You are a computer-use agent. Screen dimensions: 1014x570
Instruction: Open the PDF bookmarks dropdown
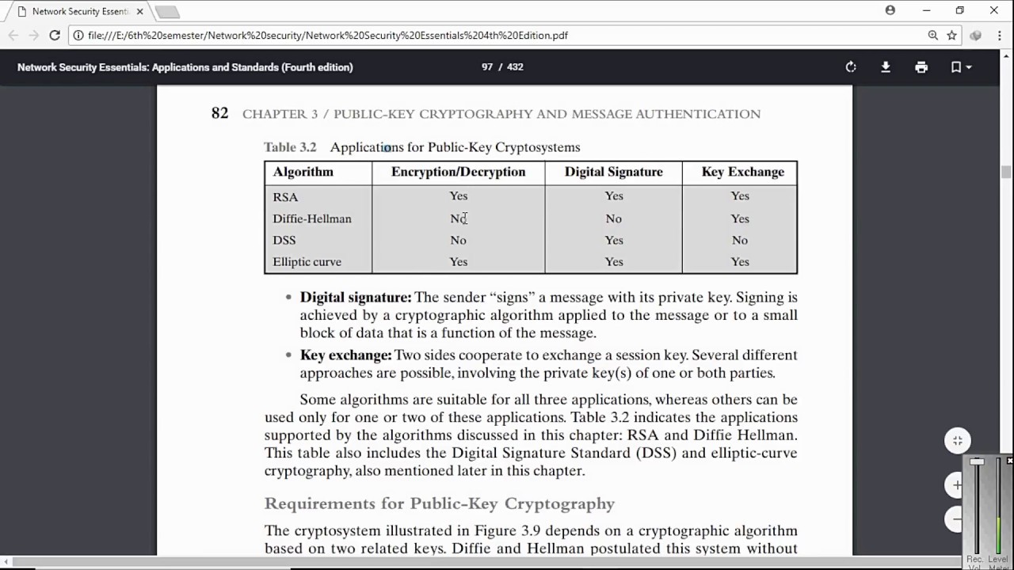tap(960, 67)
